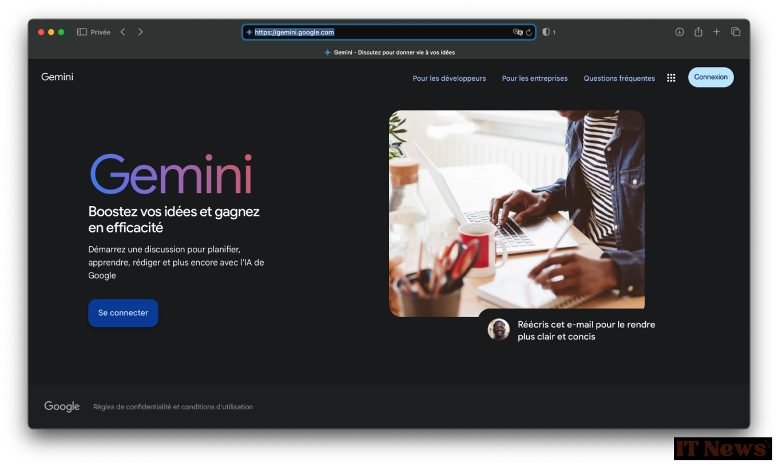The height and width of the screenshot is (466, 778).
Task: Click the Gemini logo in header
Action: click(57, 77)
